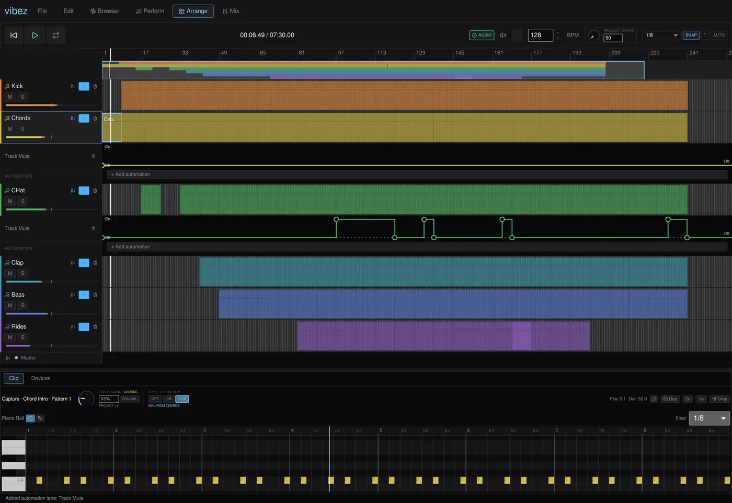Click the FOLLOW swing button

(x=129, y=399)
